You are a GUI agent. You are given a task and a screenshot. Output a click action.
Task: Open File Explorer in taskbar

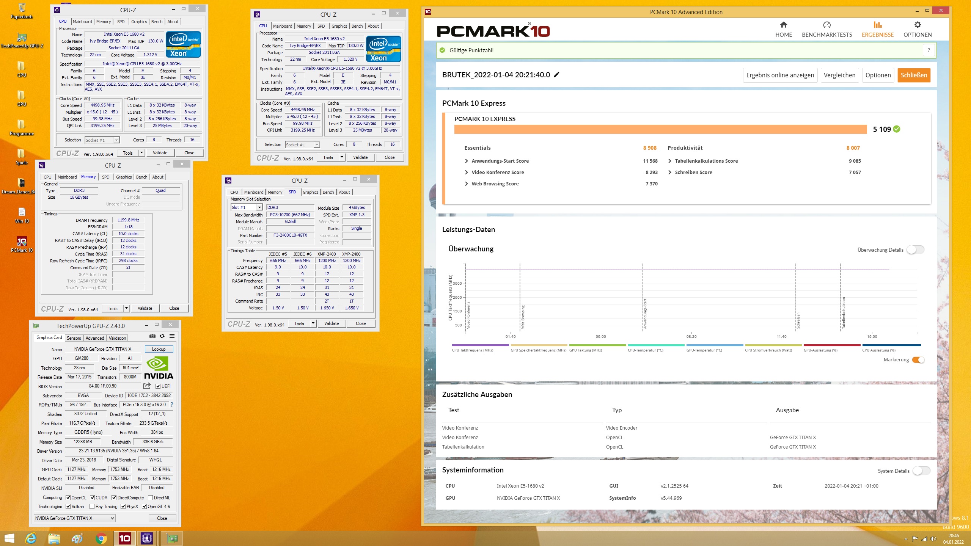pos(54,538)
